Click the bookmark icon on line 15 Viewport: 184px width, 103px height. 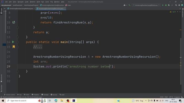coord(14,47)
